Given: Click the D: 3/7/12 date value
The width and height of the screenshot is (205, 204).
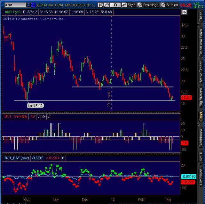Looking at the screenshot, I should point(30,12).
